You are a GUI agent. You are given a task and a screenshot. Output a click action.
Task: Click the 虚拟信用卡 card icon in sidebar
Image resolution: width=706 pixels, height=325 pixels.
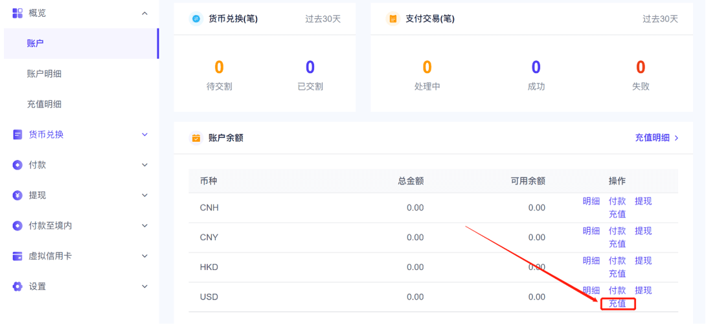(17, 256)
